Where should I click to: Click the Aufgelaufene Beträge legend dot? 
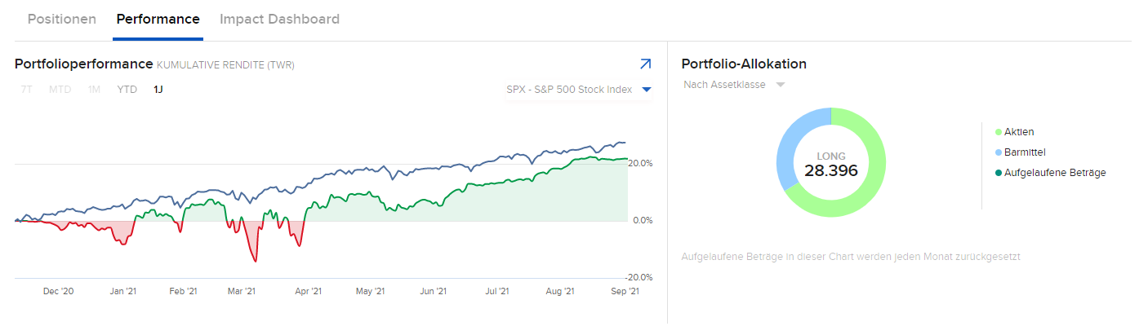pyautogui.click(x=998, y=173)
